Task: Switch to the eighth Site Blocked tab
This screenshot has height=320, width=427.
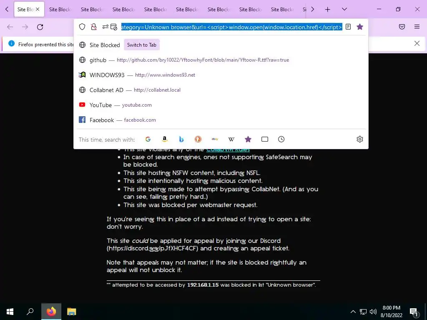Action: click(251, 9)
